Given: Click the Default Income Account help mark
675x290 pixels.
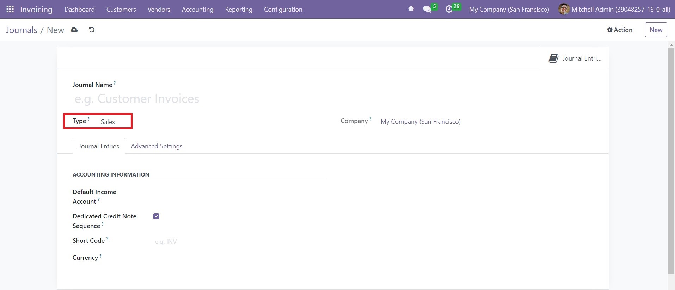Looking at the screenshot, I should [x=99, y=200].
